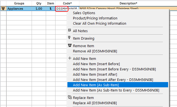Click the Replace Item swap icon
The width and height of the screenshot is (177, 107).
coord(70,97)
